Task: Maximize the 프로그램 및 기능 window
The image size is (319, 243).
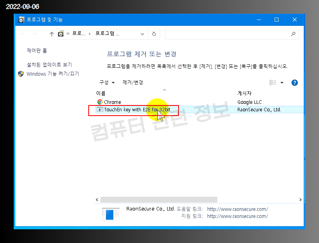Action: tap(277, 20)
